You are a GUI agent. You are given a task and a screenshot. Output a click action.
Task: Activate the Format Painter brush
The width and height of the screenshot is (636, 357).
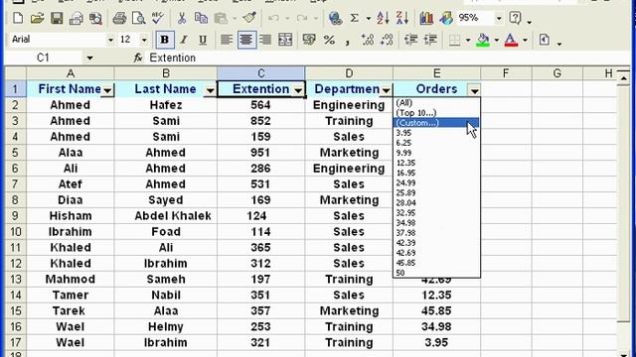point(249,18)
